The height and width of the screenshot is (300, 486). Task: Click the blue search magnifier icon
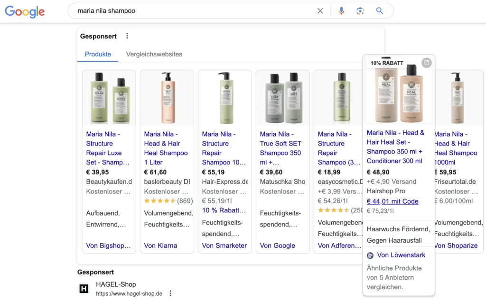379,10
